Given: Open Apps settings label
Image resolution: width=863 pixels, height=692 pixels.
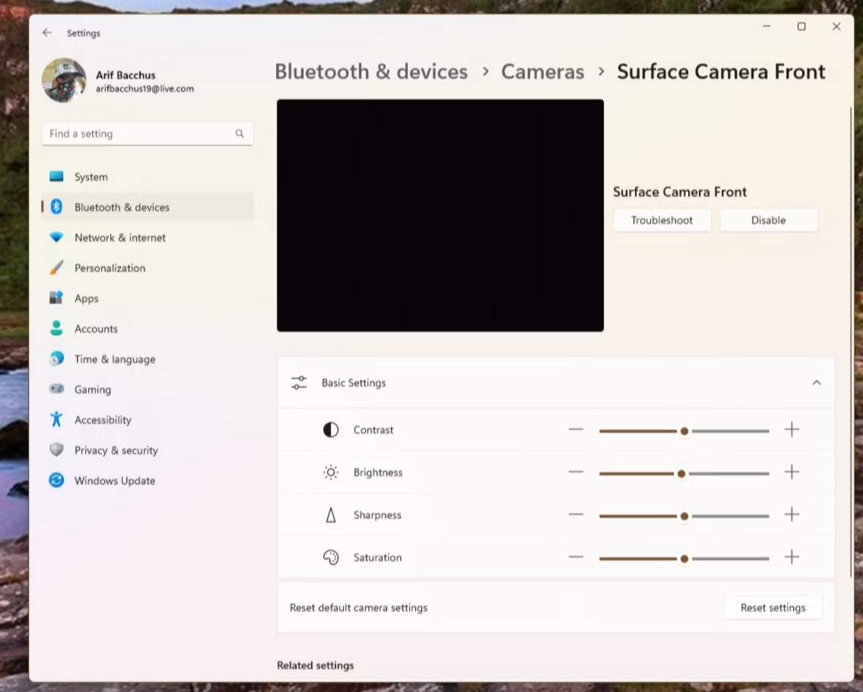Looking at the screenshot, I should tap(87, 299).
